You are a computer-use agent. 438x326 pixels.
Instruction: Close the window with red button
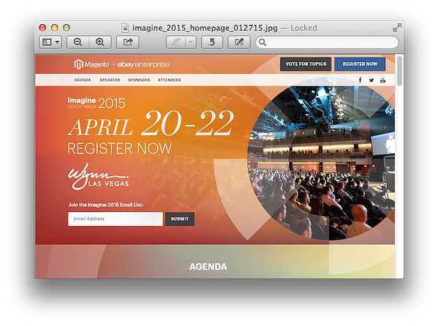42,28
